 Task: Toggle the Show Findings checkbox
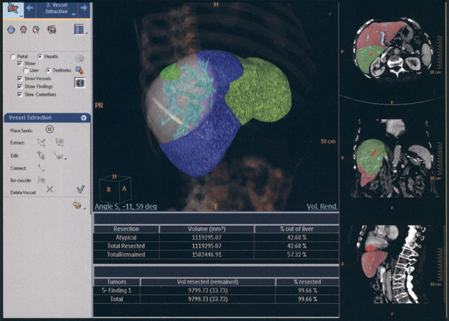pyautogui.click(x=19, y=87)
